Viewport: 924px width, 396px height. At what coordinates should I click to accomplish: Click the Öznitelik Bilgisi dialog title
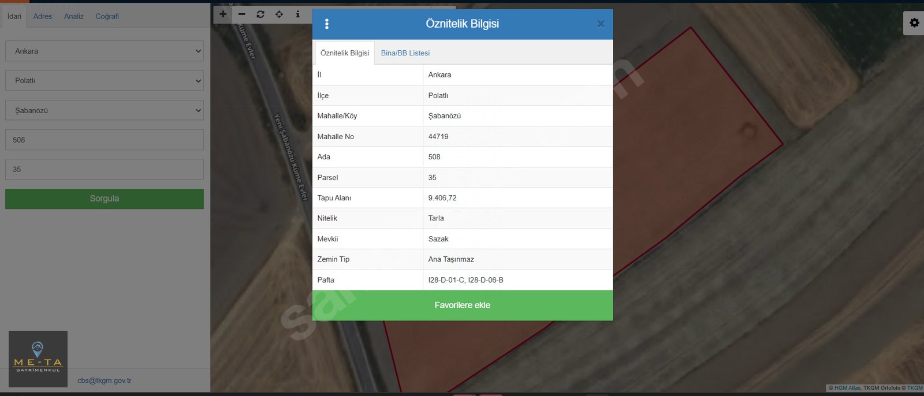(463, 24)
